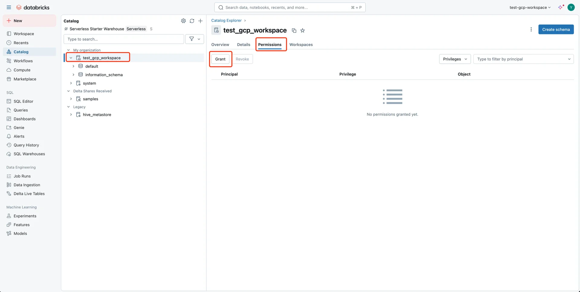Image resolution: width=580 pixels, height=292 pixels.
Task: Open Workspace in the sidebar
Action: pos(30,34)
